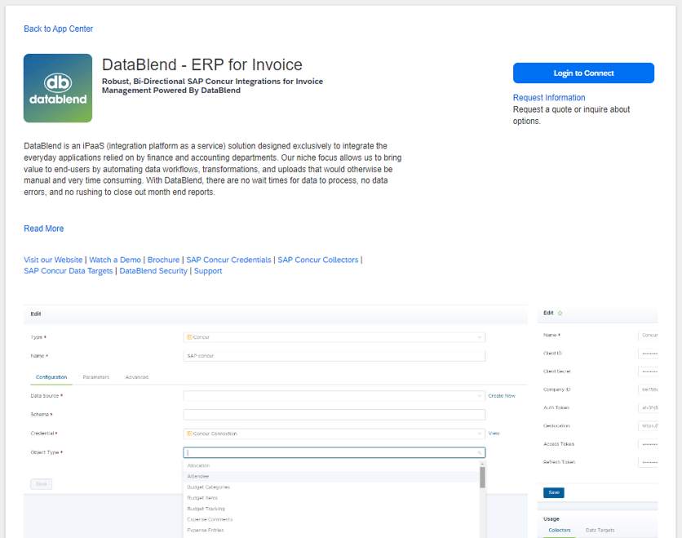Click blue Save button in credential panel
The width and height of the screenshot is (682, 538).
[554, 493]
